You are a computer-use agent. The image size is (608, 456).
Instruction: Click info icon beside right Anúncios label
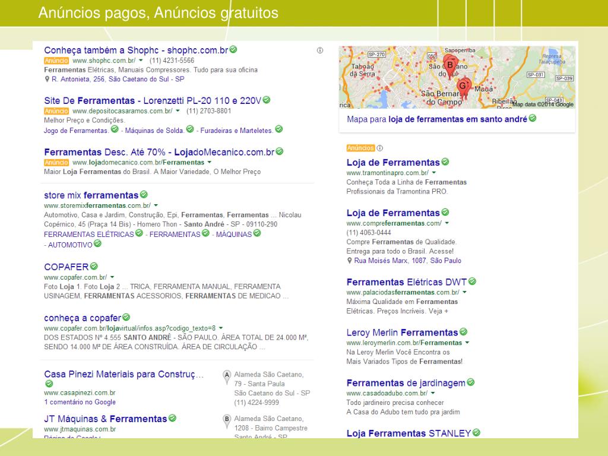click(380, 148)
